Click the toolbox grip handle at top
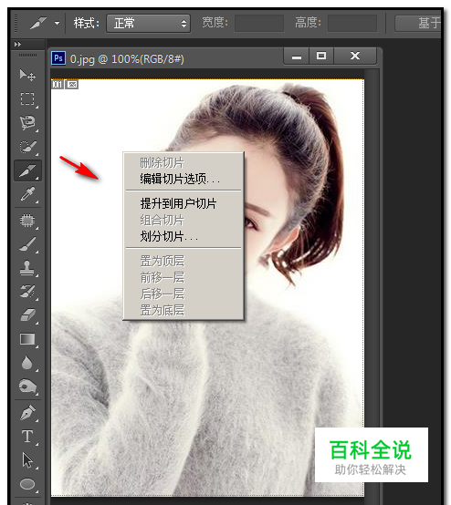Screen dimensions: 451x505 point(27,55)
